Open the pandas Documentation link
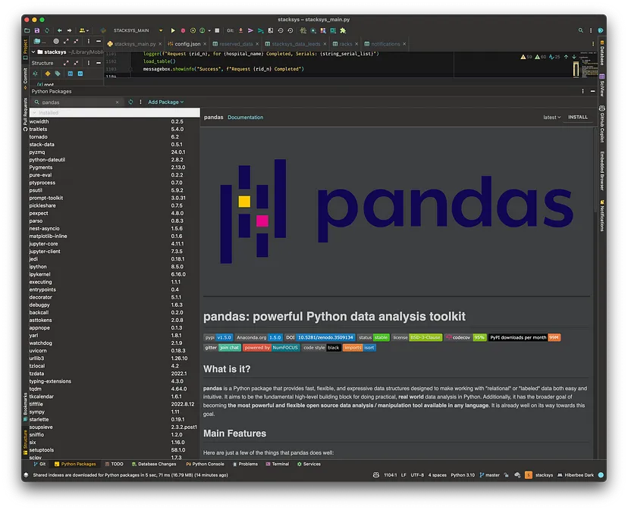 pos(246,117)
